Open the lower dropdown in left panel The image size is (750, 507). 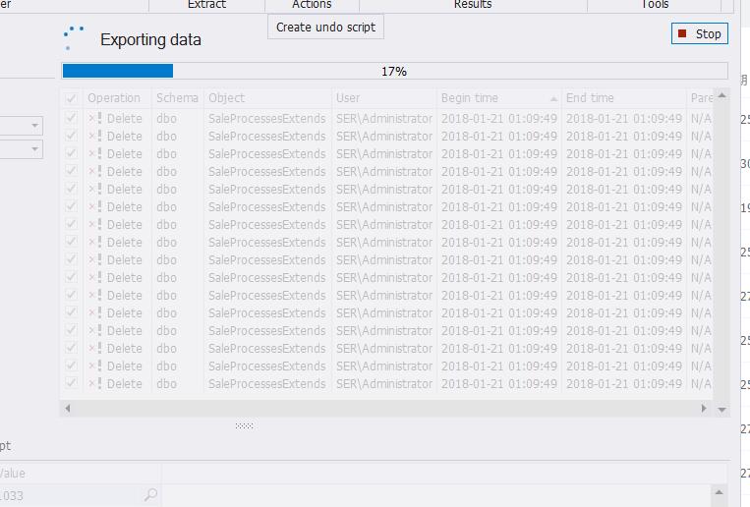coord(34,149)
